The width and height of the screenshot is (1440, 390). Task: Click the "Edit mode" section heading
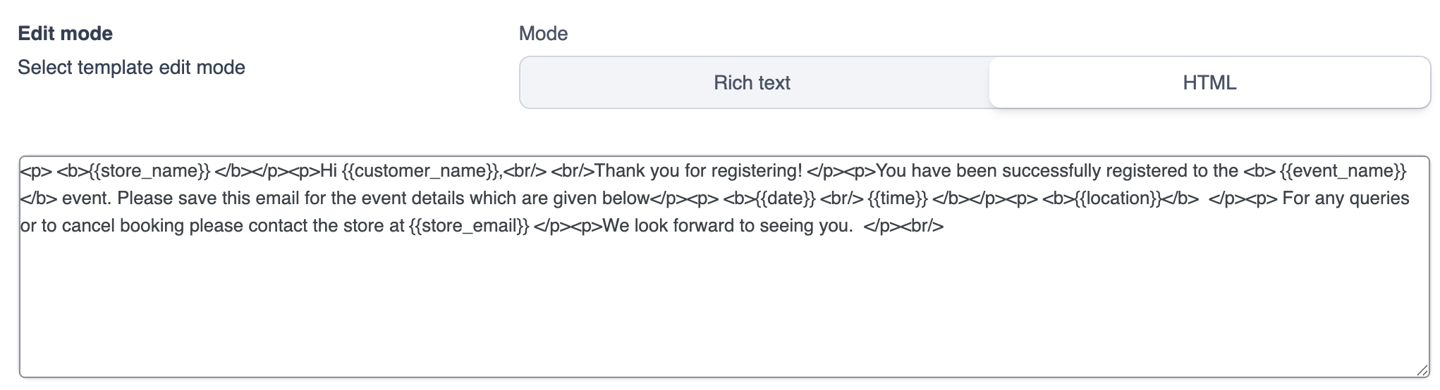click(65, 34)
